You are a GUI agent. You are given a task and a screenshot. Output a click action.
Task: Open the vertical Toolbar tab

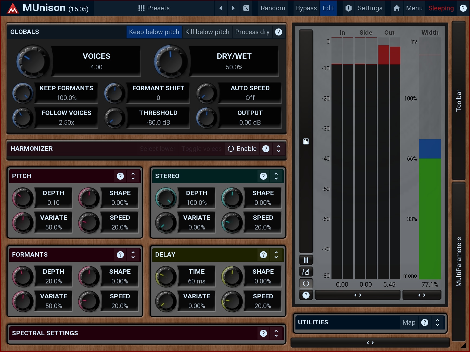click(459, 100)
